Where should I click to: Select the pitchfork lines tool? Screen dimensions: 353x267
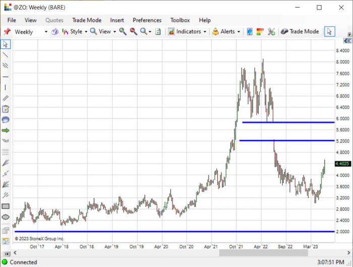(x=6, y=195)
